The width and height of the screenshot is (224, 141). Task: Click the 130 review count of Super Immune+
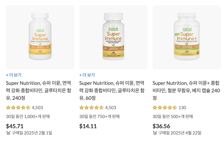(x=182, y=108)
